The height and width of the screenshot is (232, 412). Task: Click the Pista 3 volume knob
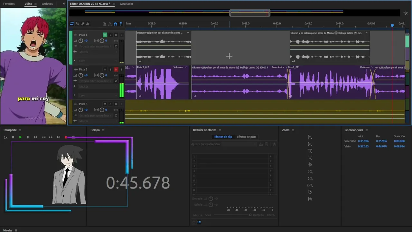(x=81, y=110)
